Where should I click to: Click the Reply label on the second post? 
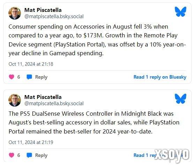[x=41, y=156]
